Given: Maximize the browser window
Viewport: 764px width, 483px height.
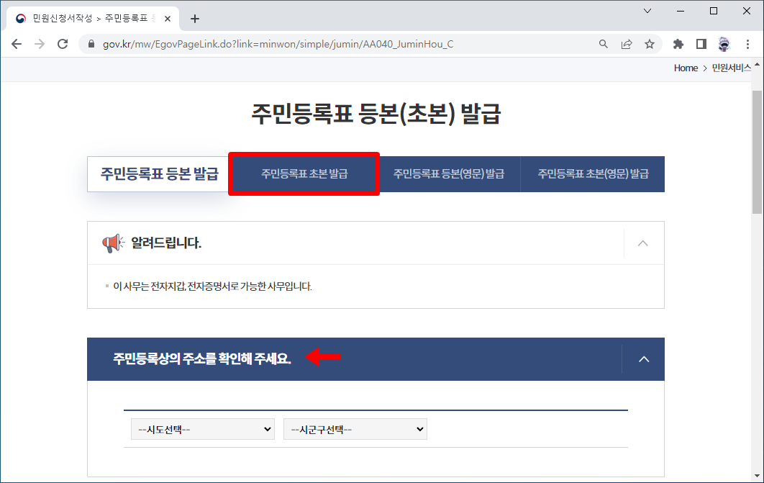Looking at the screenshot, I should pos(714,11).
